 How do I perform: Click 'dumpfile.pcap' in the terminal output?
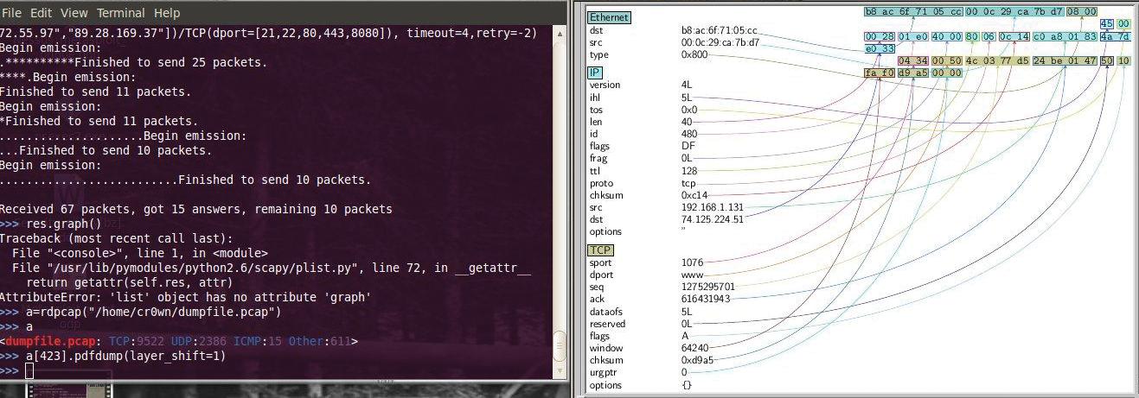53,342
